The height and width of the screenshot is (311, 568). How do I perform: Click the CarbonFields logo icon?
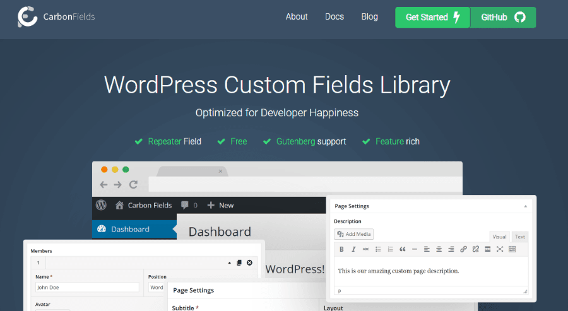(x=28, y=16)
